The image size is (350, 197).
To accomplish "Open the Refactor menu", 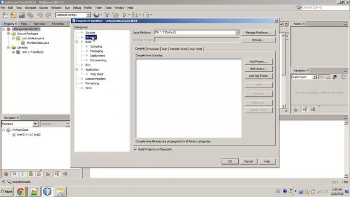I will [56, 8].
